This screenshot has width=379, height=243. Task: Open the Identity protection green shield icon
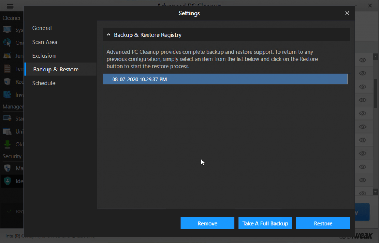[7, 181]
